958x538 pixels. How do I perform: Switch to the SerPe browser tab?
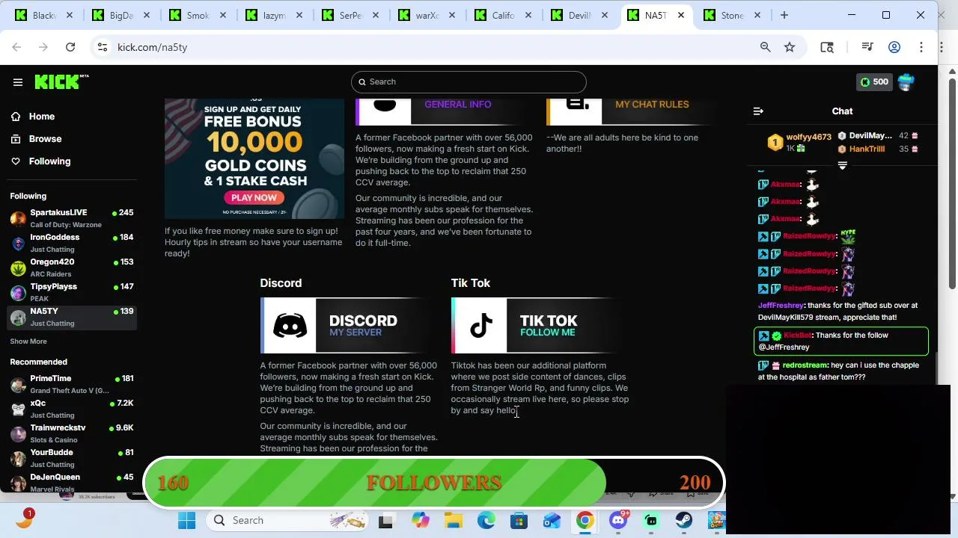point(350,15)
